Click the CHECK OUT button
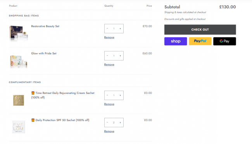Viewport: 252px width, 144px height. point(200,29)
